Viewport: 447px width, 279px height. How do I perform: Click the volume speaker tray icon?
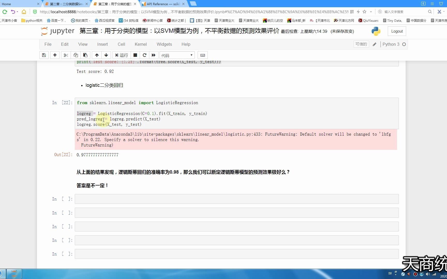coord(428,274)
